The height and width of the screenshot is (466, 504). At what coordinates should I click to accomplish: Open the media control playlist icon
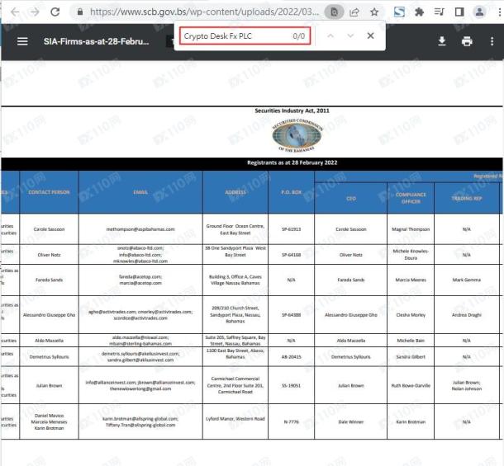[439, 12]
